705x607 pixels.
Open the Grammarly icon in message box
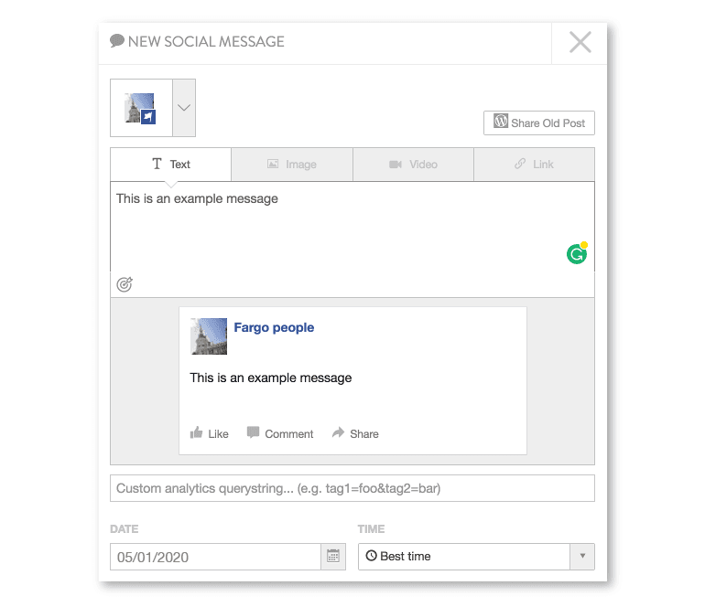click(577, 253)
